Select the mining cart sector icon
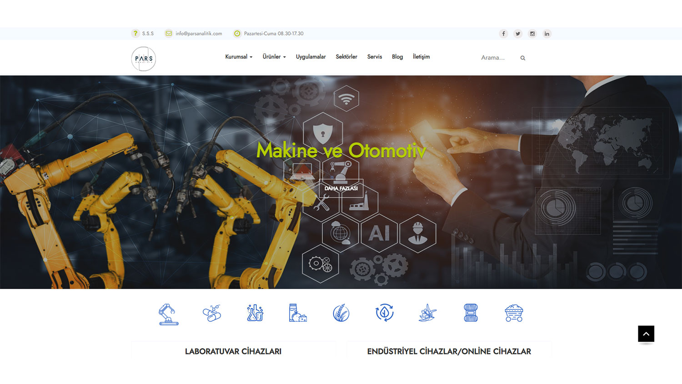The image size is (682, 384). 514,313
